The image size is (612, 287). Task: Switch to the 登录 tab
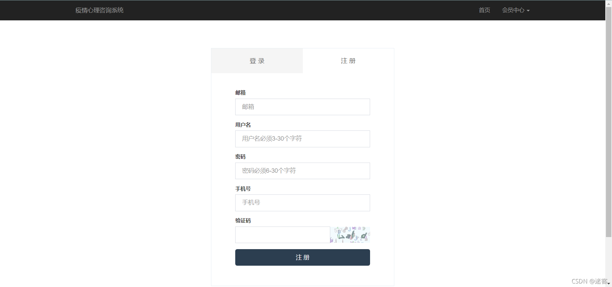pos(257,61)
